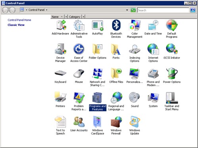Open the Name column dropdown arrow

click(x=66, y=17)
